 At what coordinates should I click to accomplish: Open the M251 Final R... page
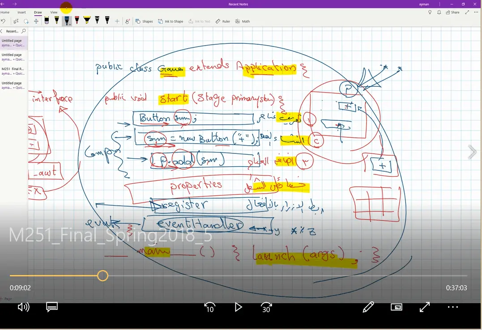point(14,71)
